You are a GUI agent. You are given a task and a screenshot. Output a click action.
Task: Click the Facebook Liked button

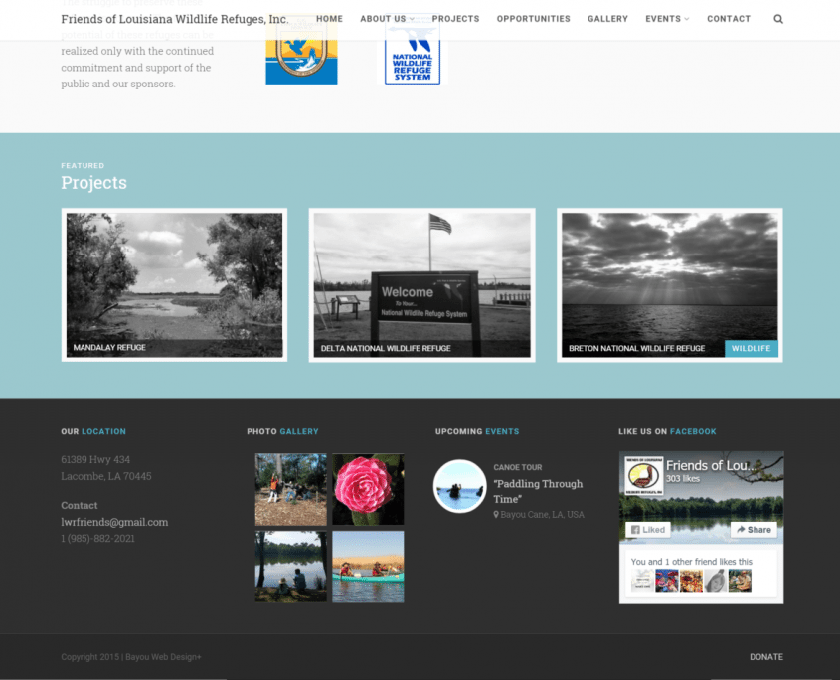[x=648, y=530]
